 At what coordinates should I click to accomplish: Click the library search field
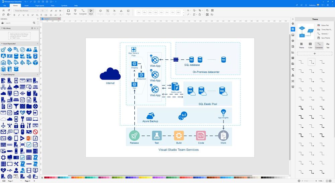[x=18, y=23]
